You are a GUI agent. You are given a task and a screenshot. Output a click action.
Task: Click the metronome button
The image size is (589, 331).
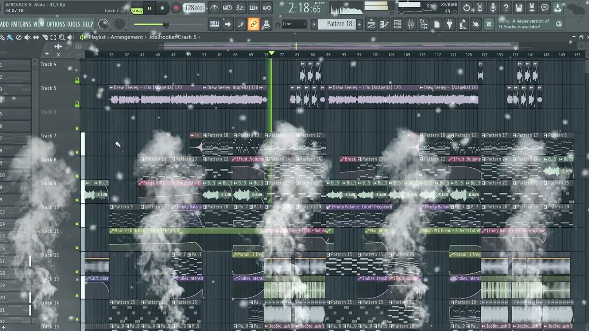(x=214, y=8)
